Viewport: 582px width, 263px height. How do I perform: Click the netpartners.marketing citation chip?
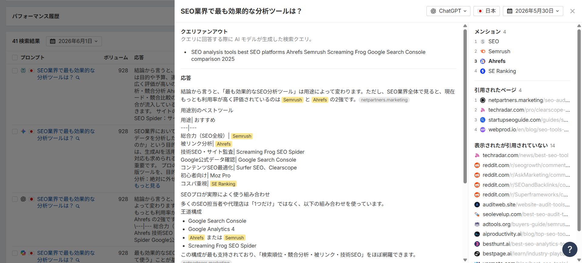point(384,100)
